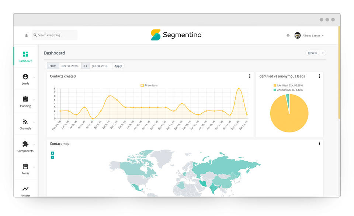Open the Contacts created widget options menu
The image size is (354, 216).
pos(250,76)
